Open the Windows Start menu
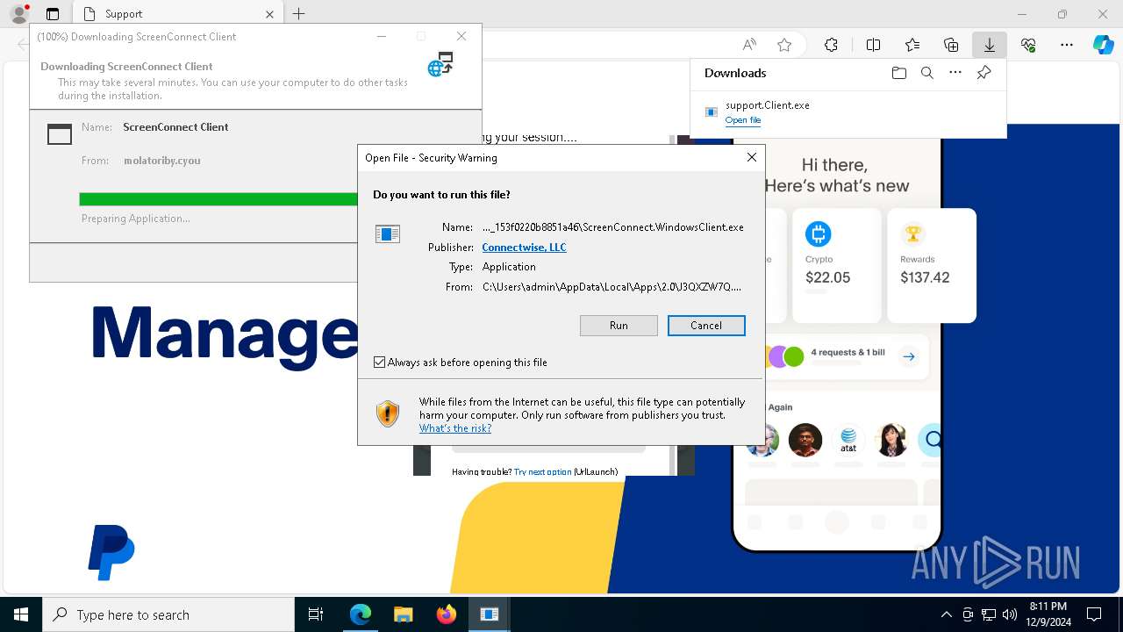1123x632 pixels. [21, 614]
